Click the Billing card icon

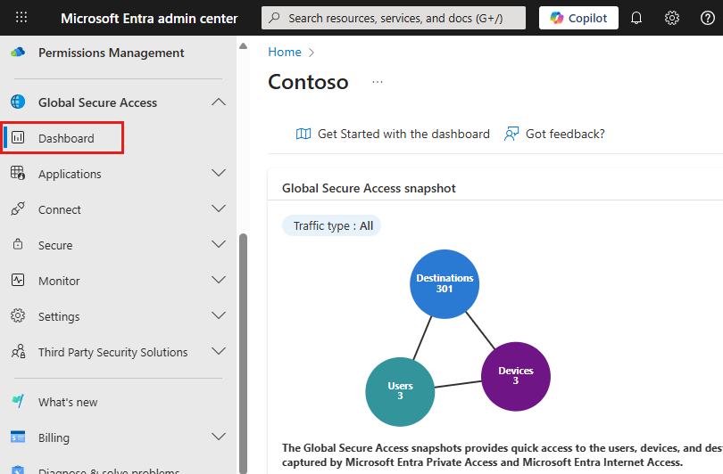(x=18, y=437)
